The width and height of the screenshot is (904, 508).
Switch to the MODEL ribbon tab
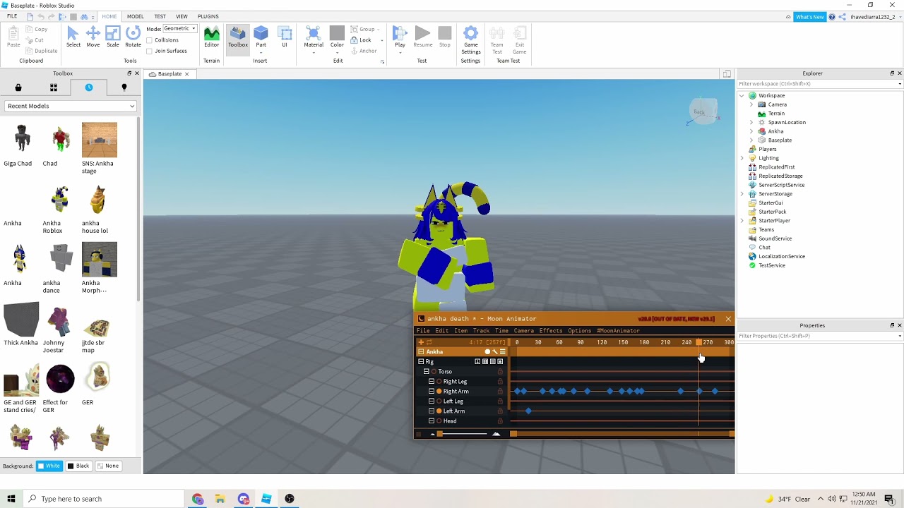tap(135, 16)
